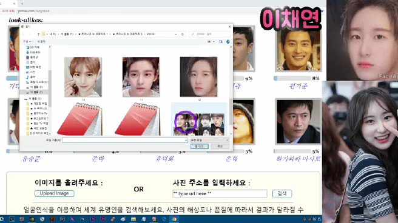This screenshot has width=398, height=223.
Task: Select the first red notepad file icon
Action: tap(79, 119)
